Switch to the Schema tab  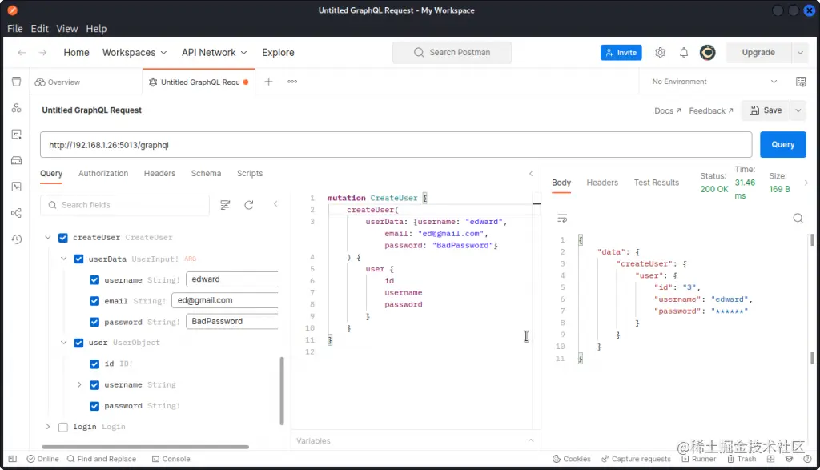206,173
